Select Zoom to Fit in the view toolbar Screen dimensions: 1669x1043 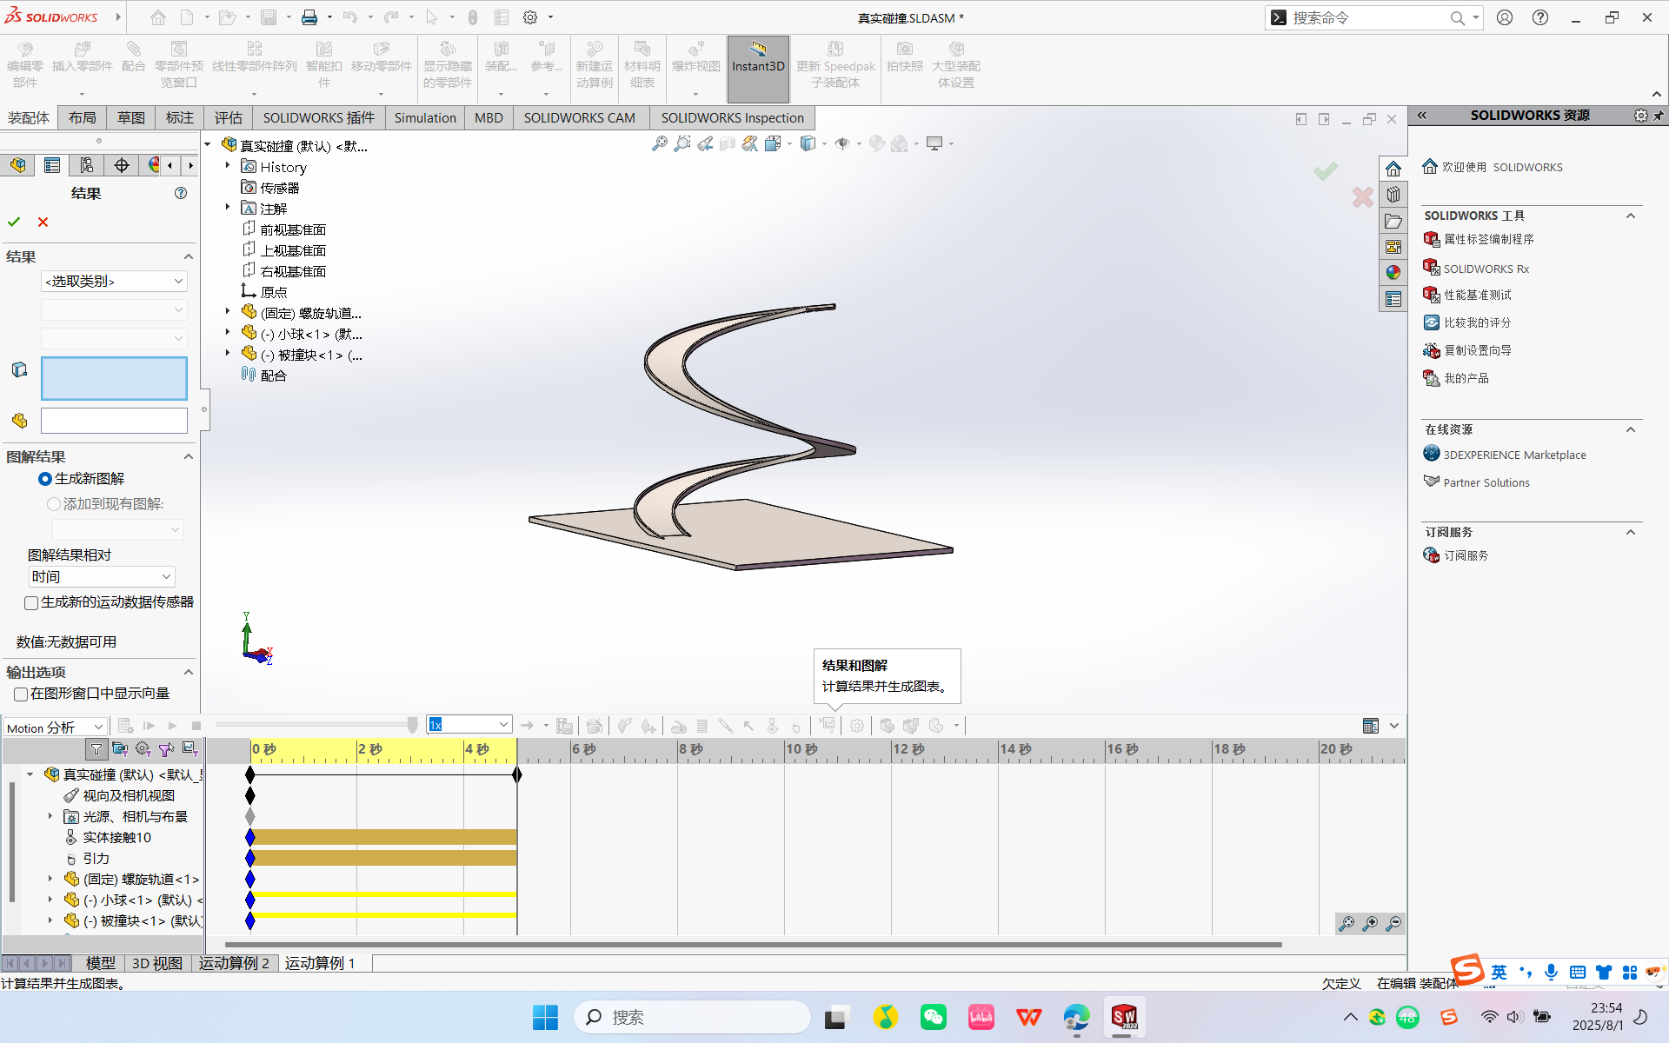coord(660,143)
